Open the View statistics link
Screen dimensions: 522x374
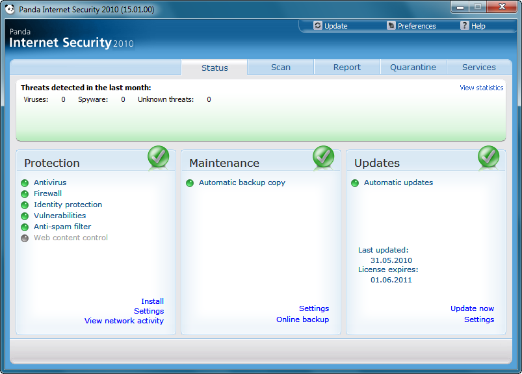[481, 88]
